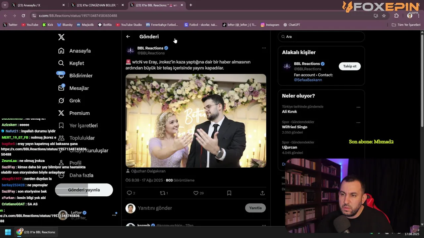Open Keşfet explore page

(x=71, y=63)
